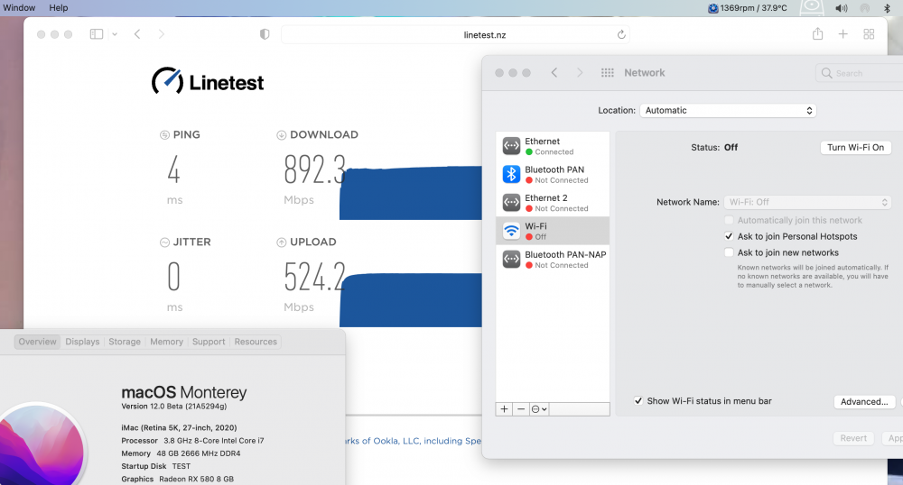Switch to Overview tab in About This Mac
Viewport: 903px width, 485px height.
pos(37,342)
